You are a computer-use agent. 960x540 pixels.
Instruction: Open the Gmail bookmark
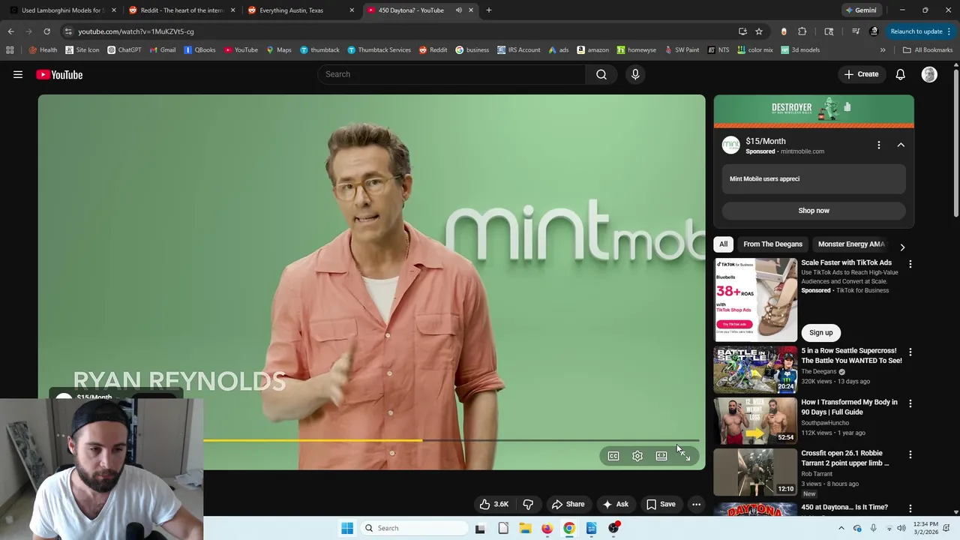tap(162, 50)
